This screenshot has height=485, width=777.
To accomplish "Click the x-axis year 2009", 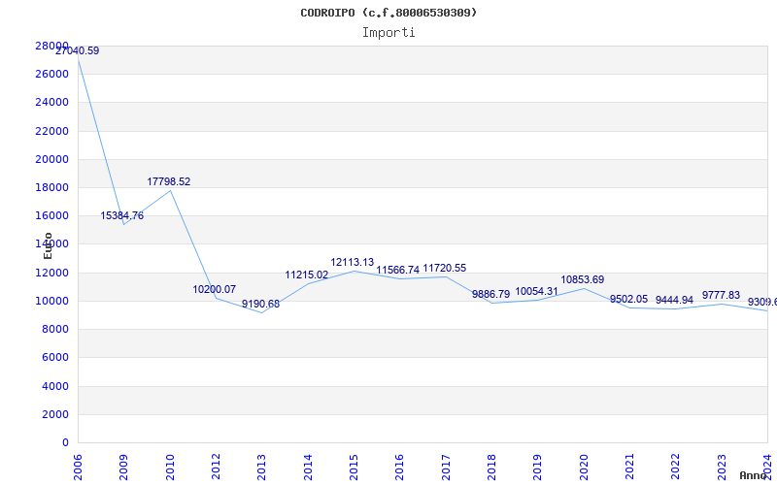I will tap(124, 468).
